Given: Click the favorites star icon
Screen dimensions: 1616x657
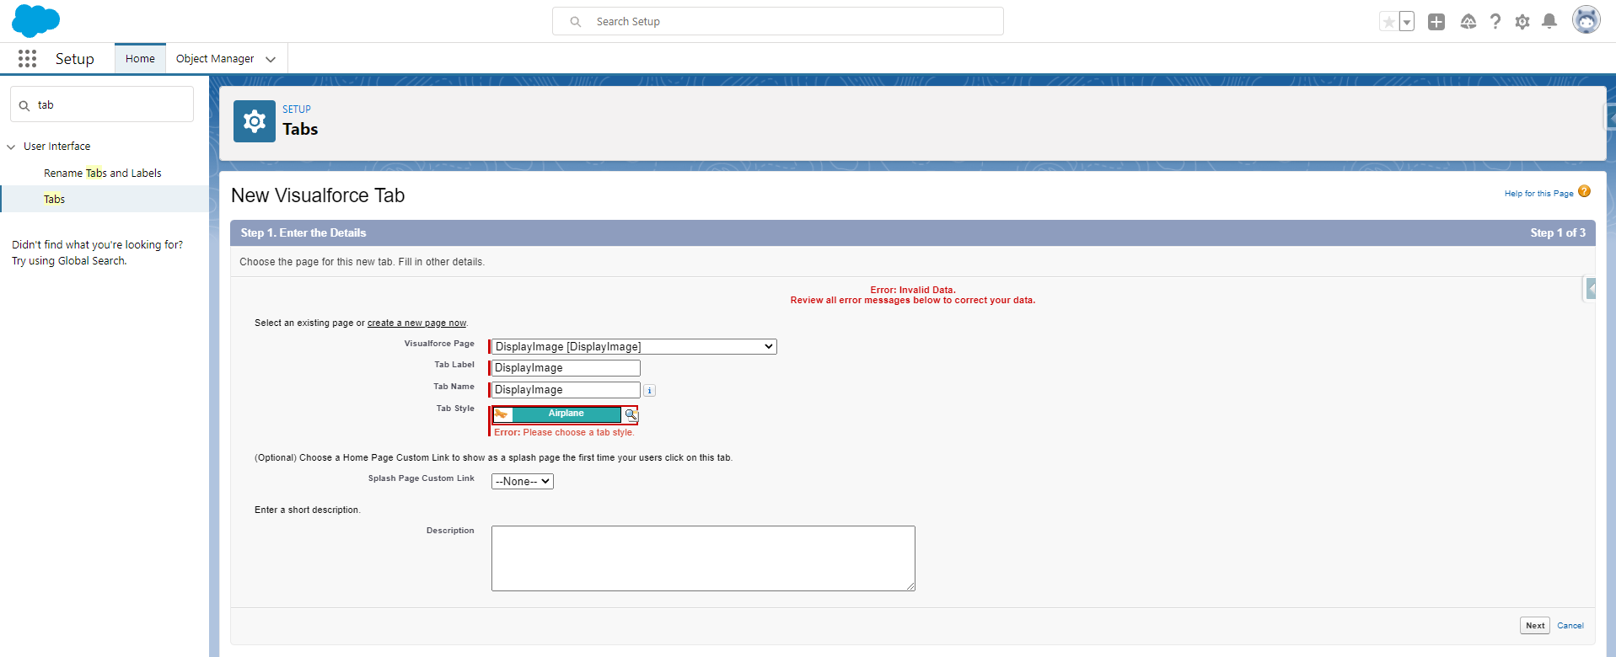Looking at the screenshot, I should (x=1388, y=22).
